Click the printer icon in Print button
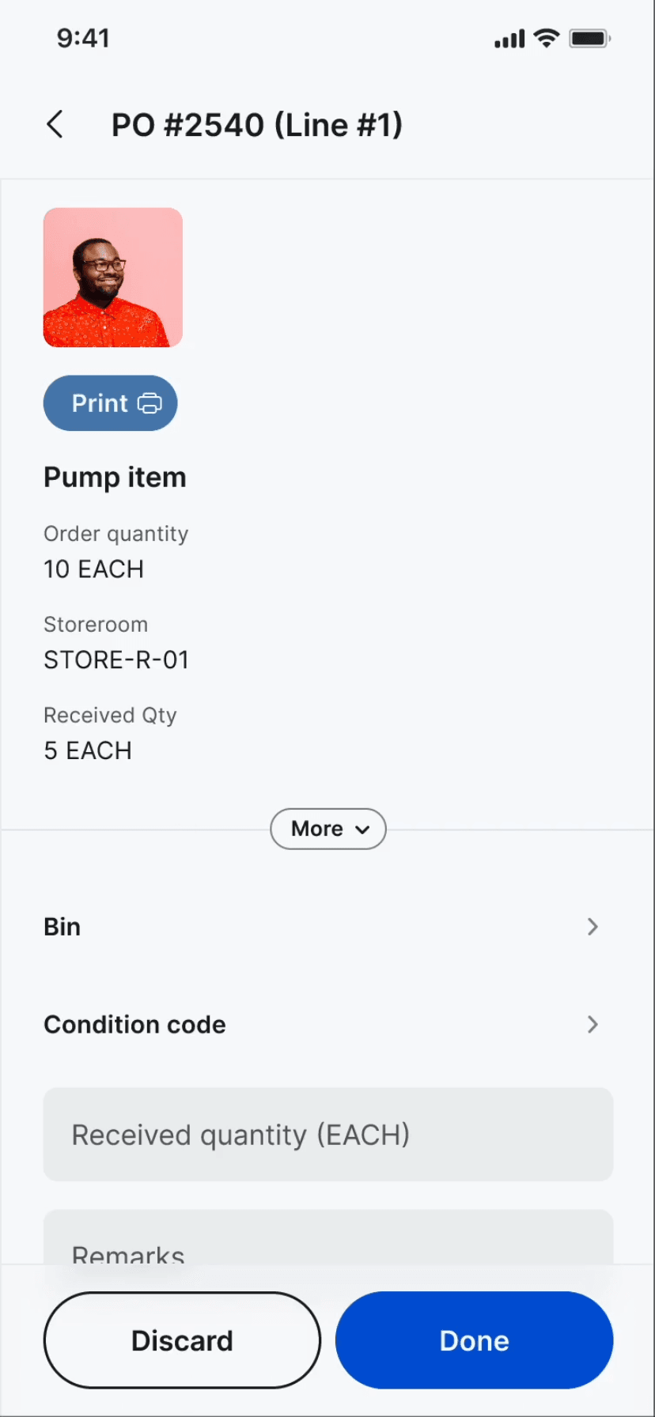 (x=150, y=403)
